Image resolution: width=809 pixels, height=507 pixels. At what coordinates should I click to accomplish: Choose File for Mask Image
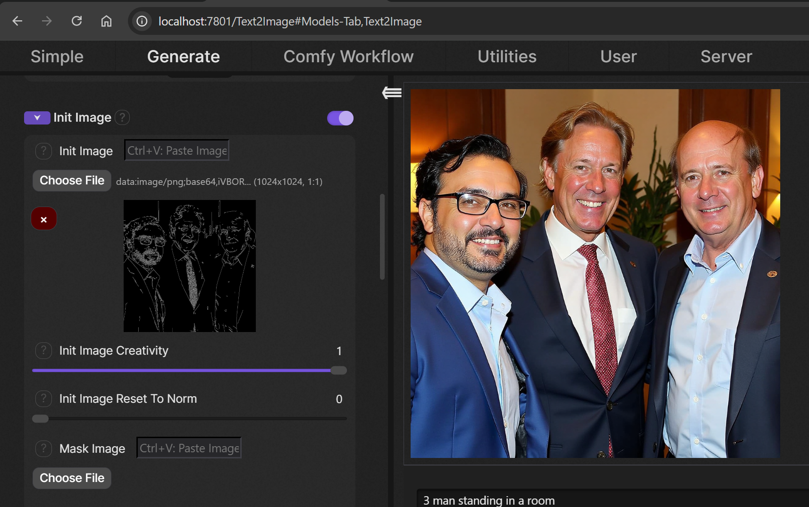[72, 478]
